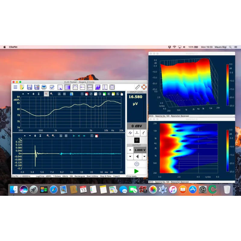Viewport: 241px width, 241px height.
Task: Click second cyan window marker in impulse toolbar
Action: click(x=79, y=136)
